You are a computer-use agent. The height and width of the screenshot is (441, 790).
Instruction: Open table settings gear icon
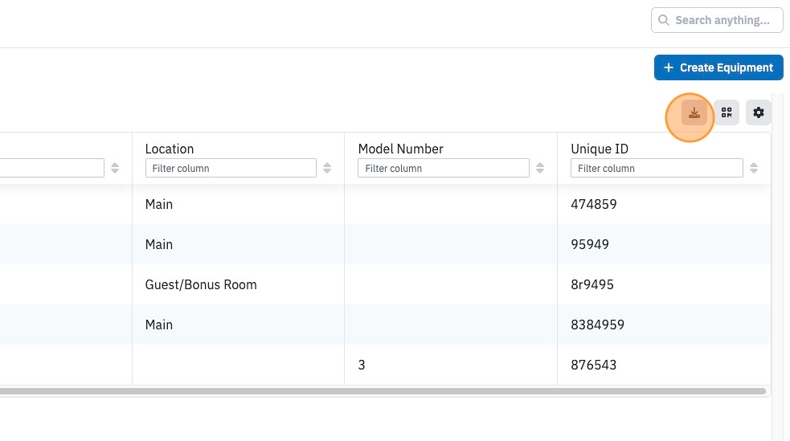pos(759,112)
